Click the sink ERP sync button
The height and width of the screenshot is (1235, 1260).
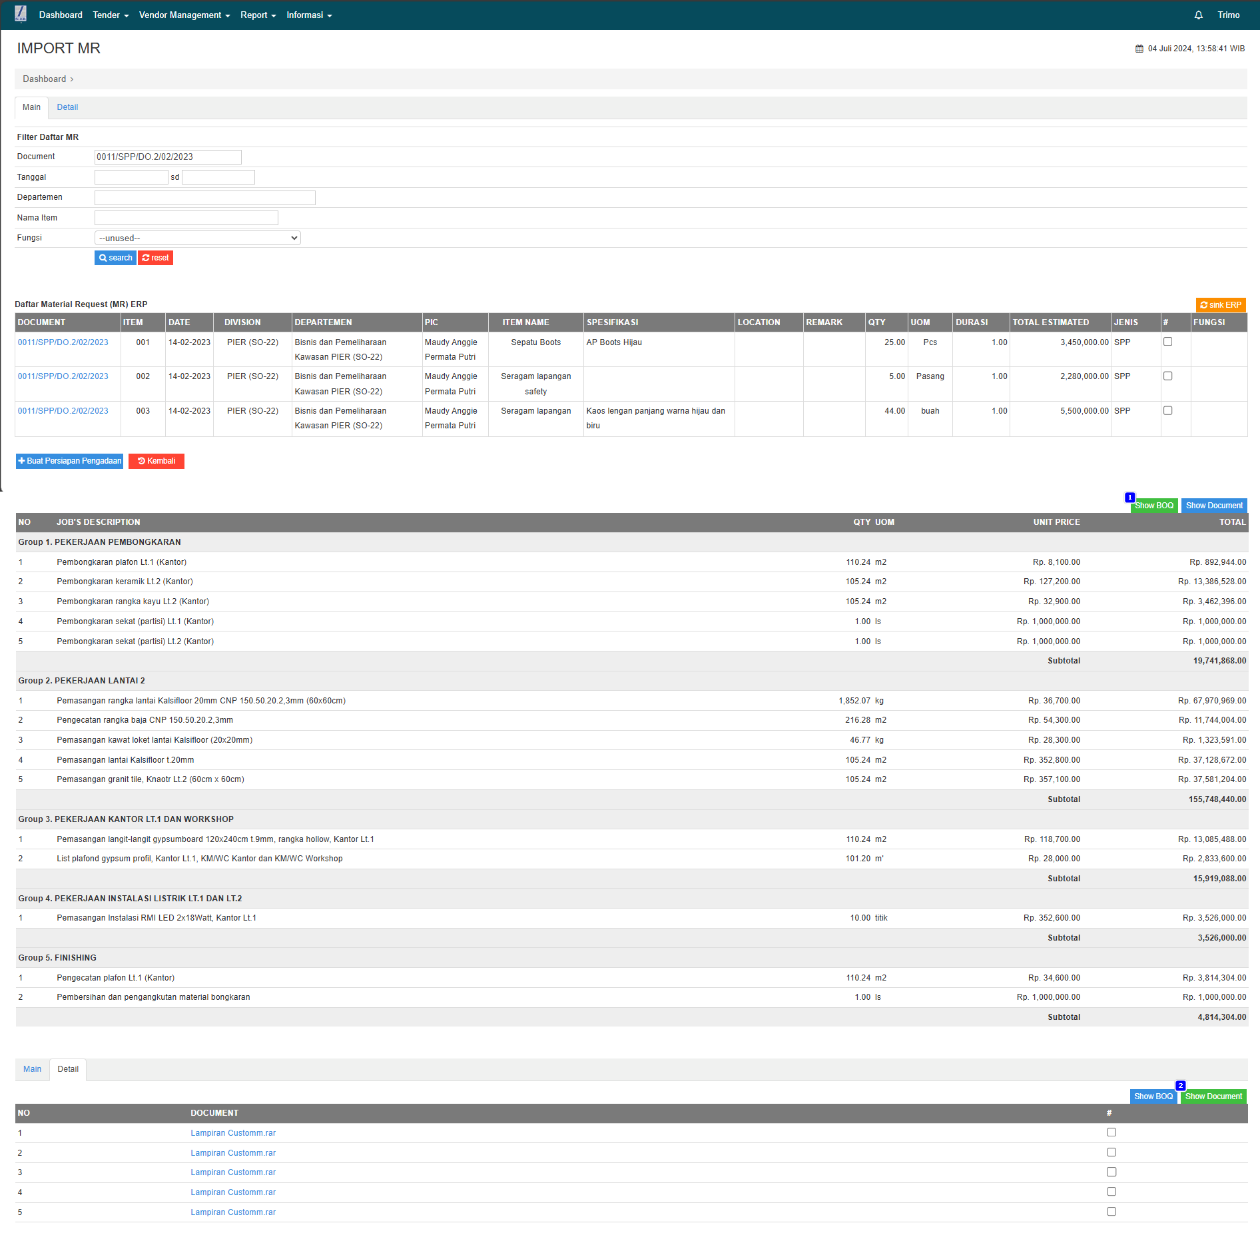click(1220, 305)
